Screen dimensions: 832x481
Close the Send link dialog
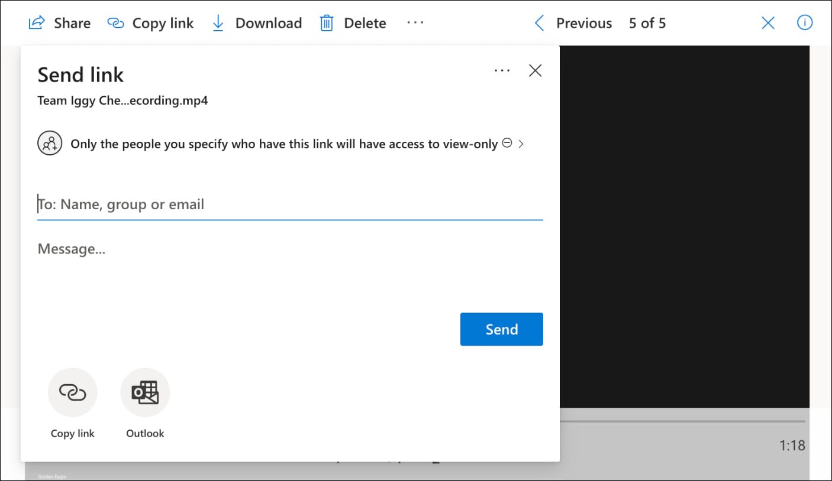tap(535, 71)
